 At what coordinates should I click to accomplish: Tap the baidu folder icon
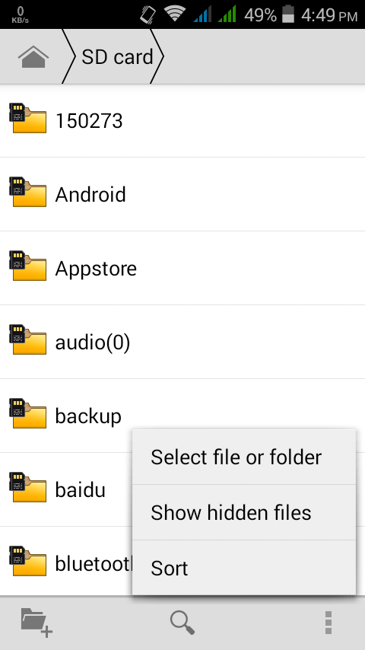pos(28,486)
